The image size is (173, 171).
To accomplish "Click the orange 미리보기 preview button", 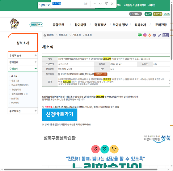I will (x=101, y=74).
